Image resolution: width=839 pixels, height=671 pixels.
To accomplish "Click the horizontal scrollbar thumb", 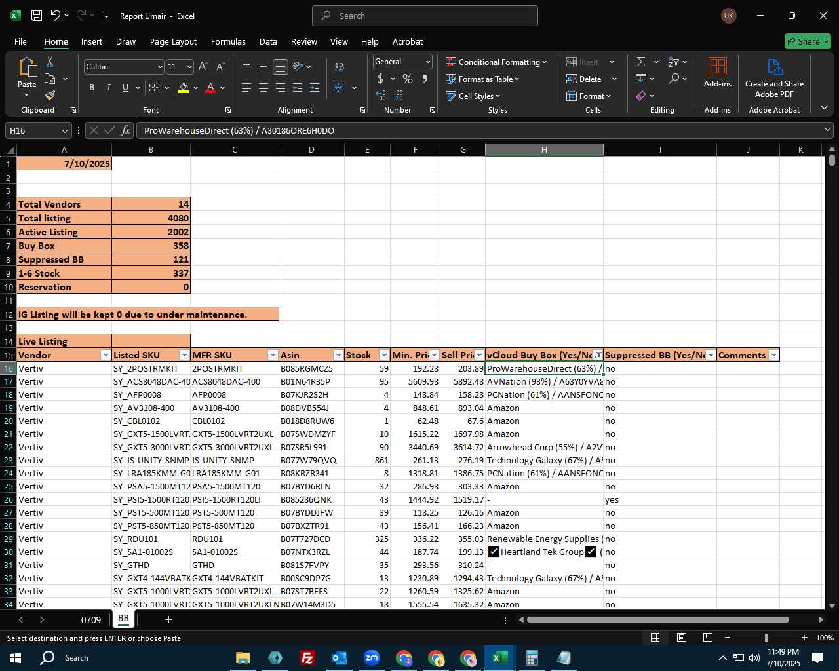I will point(657,619).
